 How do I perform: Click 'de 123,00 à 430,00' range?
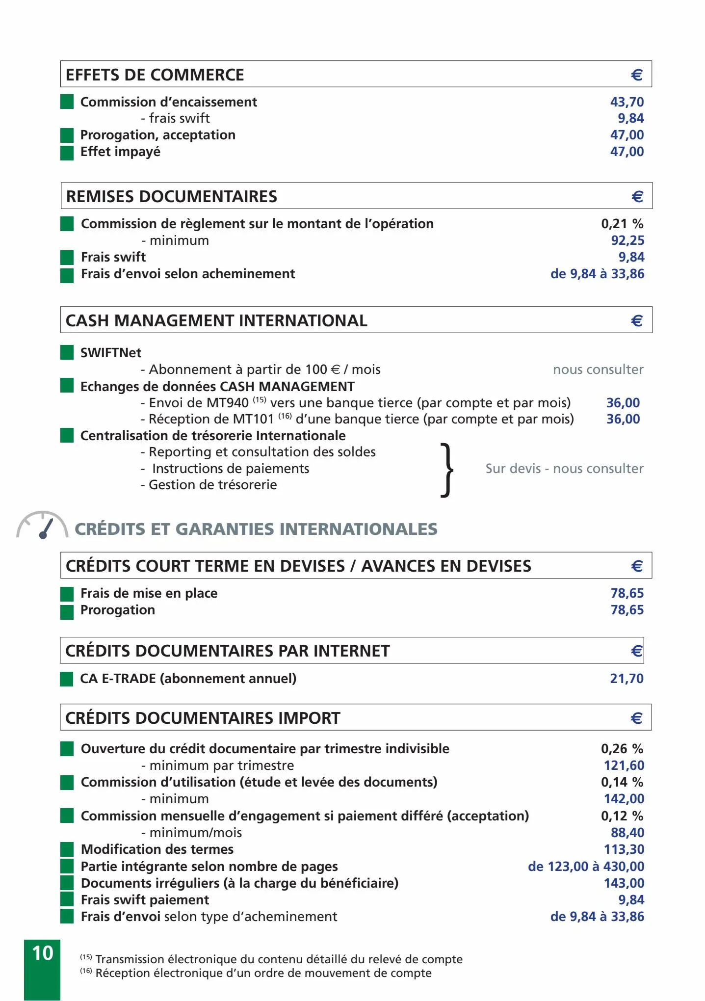click(x=586, y=867)
